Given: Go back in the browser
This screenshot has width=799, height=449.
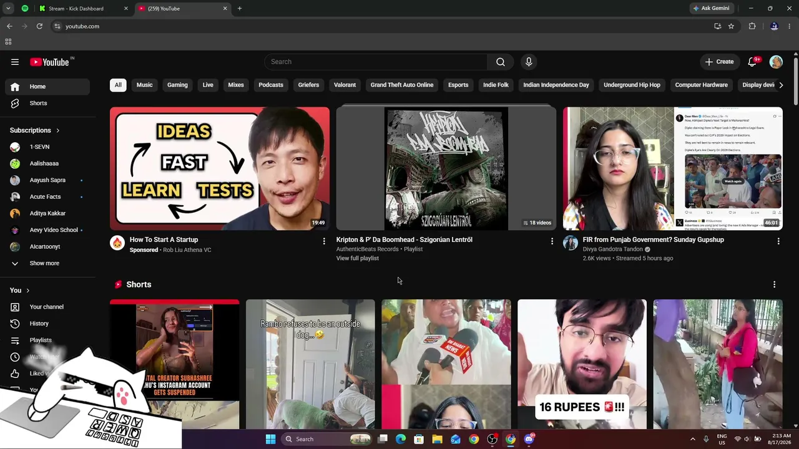Looking at the screenshot, I should click(x=9, y=26).
